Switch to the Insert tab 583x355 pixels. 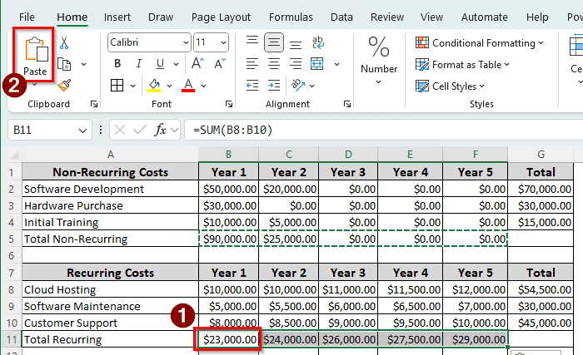[117, 17]
